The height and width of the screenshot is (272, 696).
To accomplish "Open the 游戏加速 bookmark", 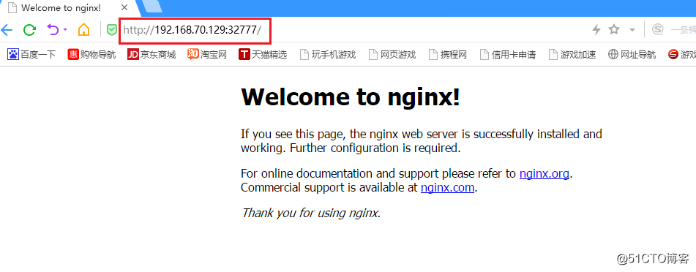I will point(572,55).
